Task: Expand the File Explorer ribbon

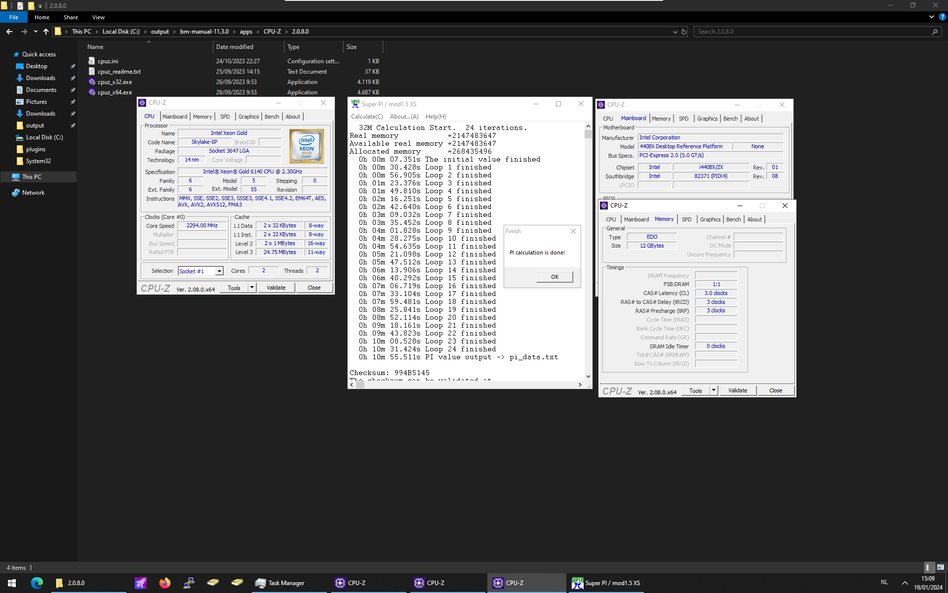Action: tap(931, 17)
